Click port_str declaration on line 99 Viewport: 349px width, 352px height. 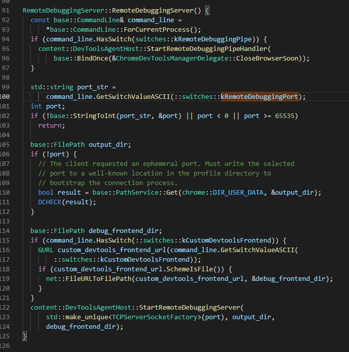click(93, 87)
